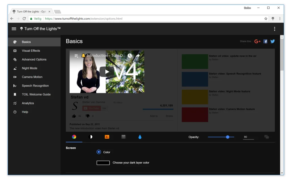Share the page on Twitter
Screen dimensions: 290x179
272,41
